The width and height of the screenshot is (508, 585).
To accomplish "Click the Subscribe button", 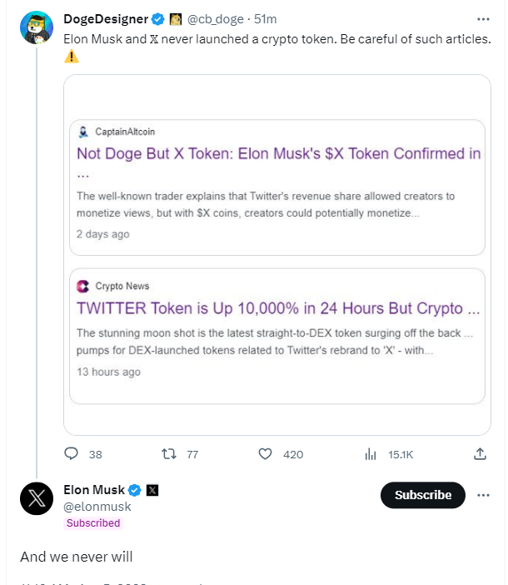I will pyautogui.click(x=422, y=495).
